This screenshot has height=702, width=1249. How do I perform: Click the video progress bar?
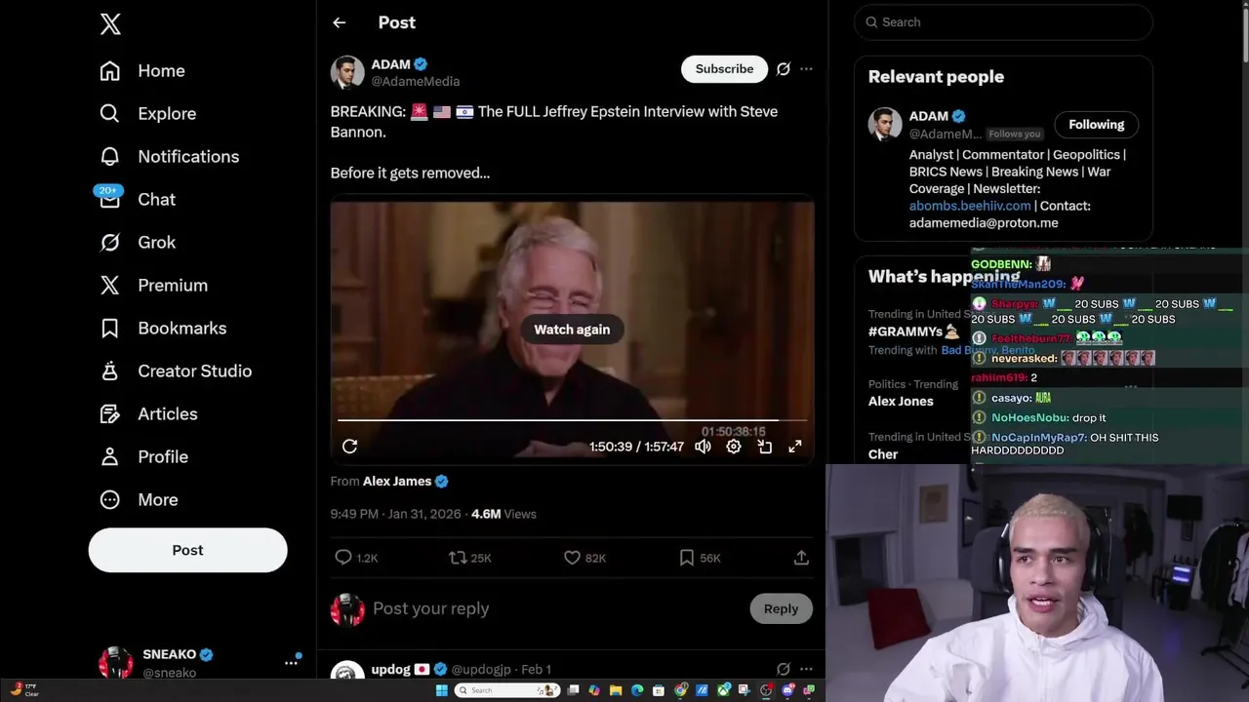click(572, 420)
